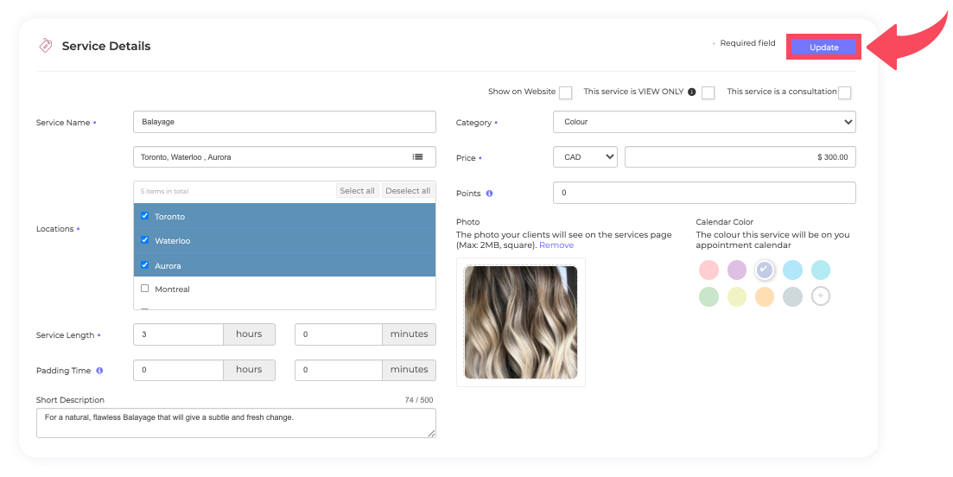Select the purple calendar color
The image size is (953, 477).
pyautogui.click(x=737, y=270)
